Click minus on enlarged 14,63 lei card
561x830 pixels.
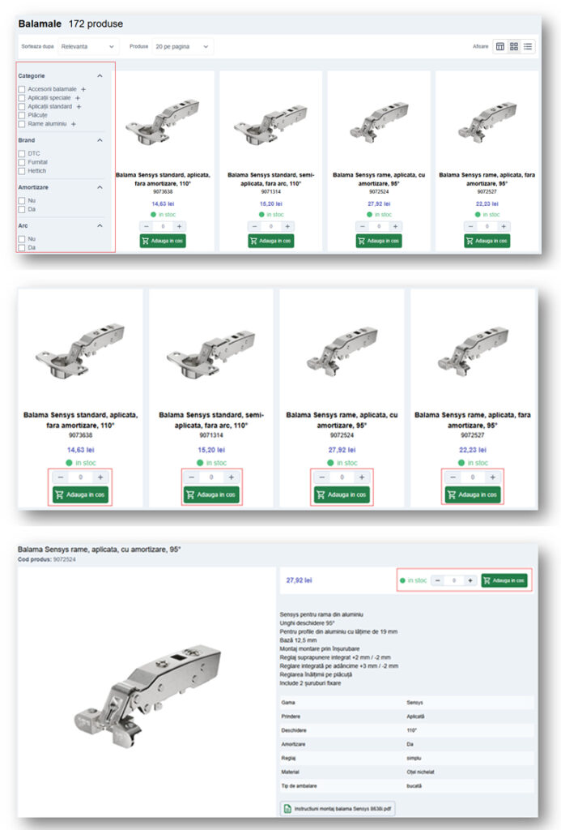point(61,477)
